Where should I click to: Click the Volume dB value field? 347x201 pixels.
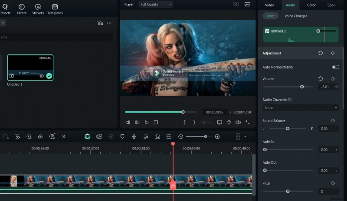329,87
